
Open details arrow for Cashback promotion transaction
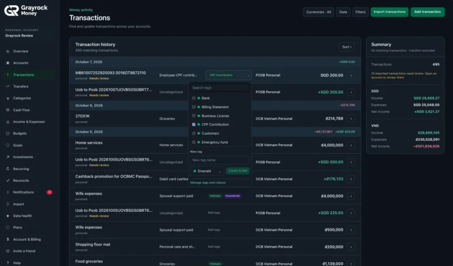coord(351,179)
